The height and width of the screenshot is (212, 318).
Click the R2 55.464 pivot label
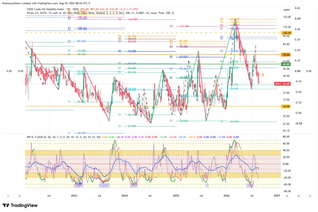[179, 69]
